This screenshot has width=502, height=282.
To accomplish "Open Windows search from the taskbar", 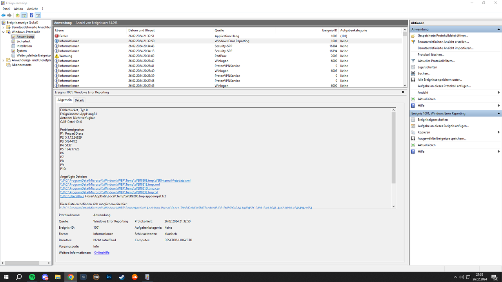I will 19,277.
